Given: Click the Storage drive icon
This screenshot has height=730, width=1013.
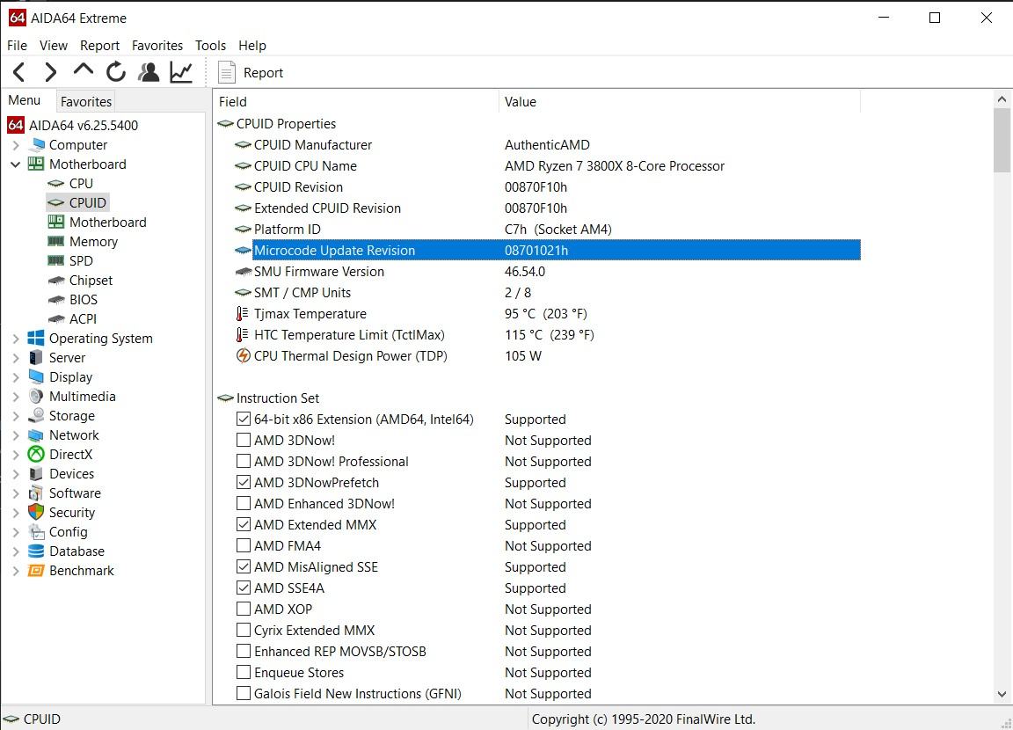Looking at the screenshot, I should 36,415.
